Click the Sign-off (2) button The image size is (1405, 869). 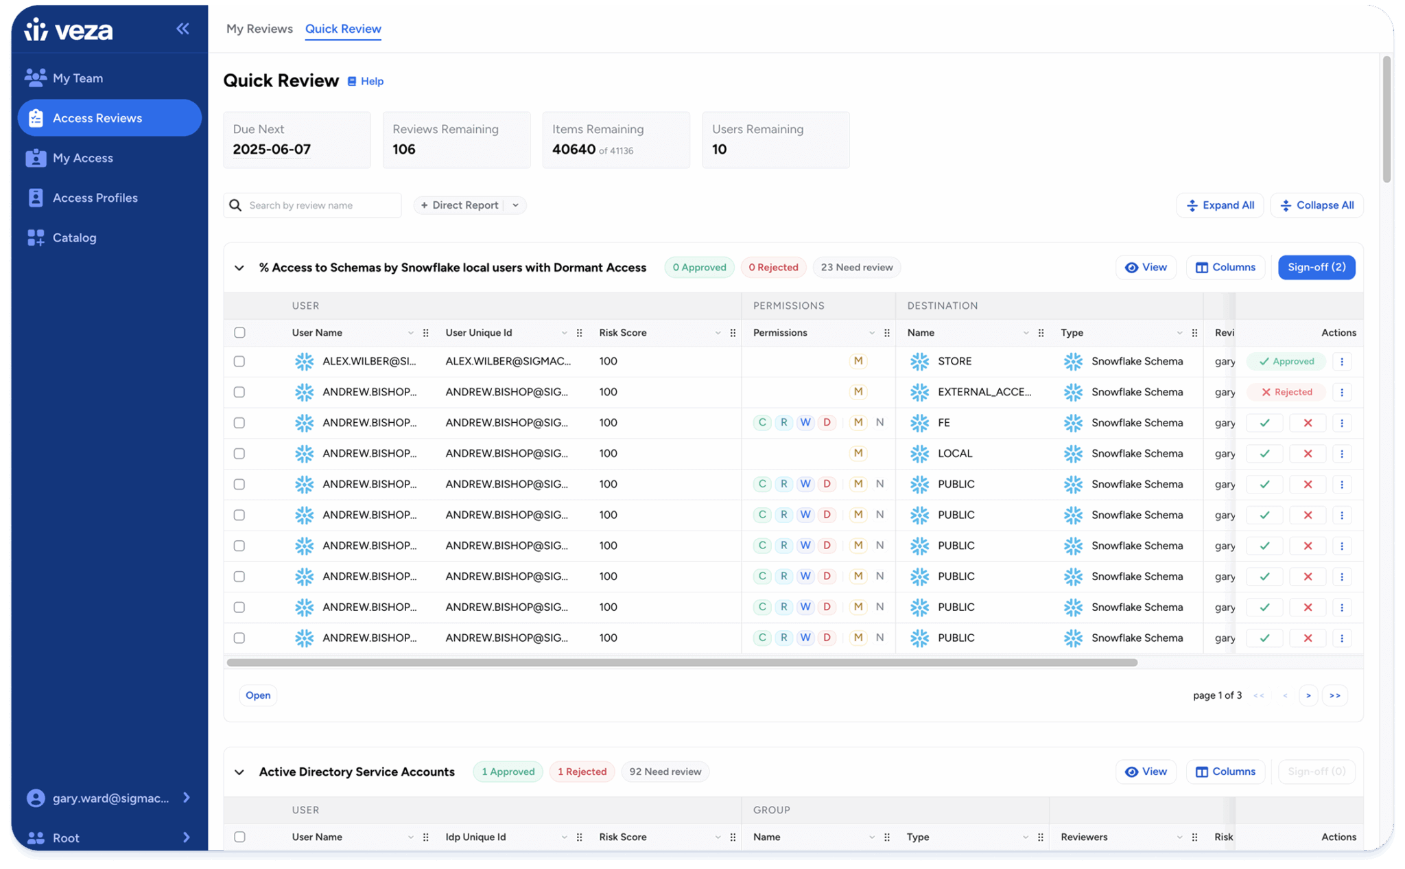click(x=1316, y=267)
